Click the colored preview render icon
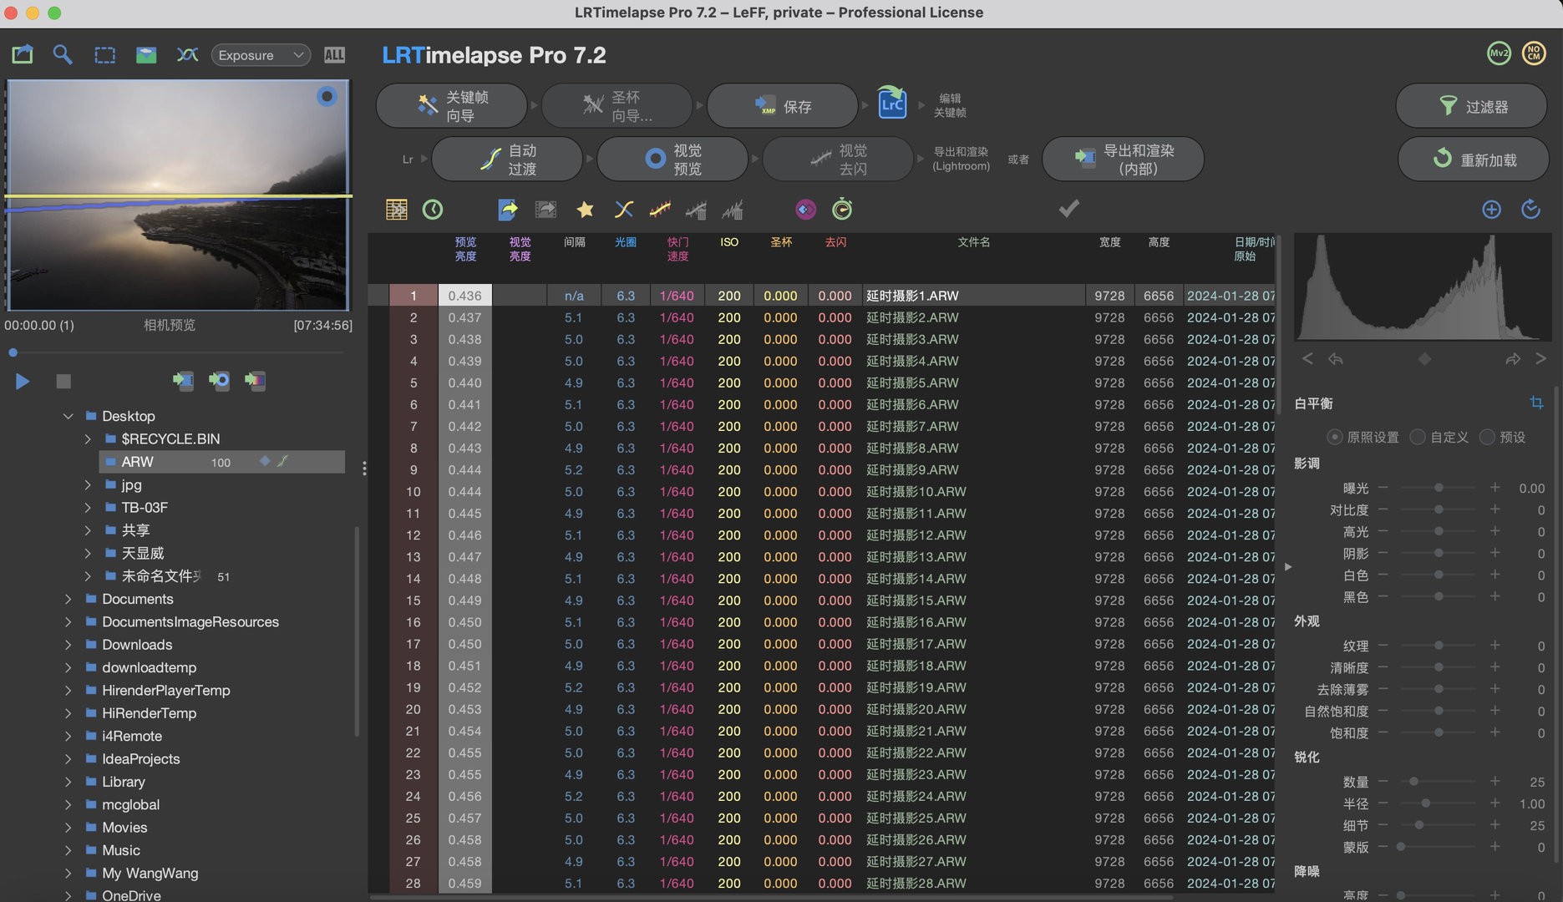The width and height of the screenshot is (1563, 902). 255,381
